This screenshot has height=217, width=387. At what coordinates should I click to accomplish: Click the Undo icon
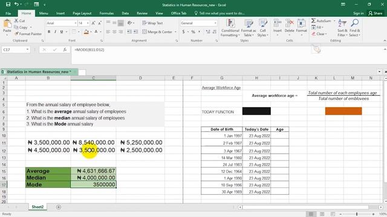[x=16, y=4]
